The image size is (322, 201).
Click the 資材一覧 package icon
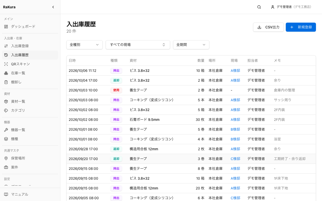(x=6, y=102)
